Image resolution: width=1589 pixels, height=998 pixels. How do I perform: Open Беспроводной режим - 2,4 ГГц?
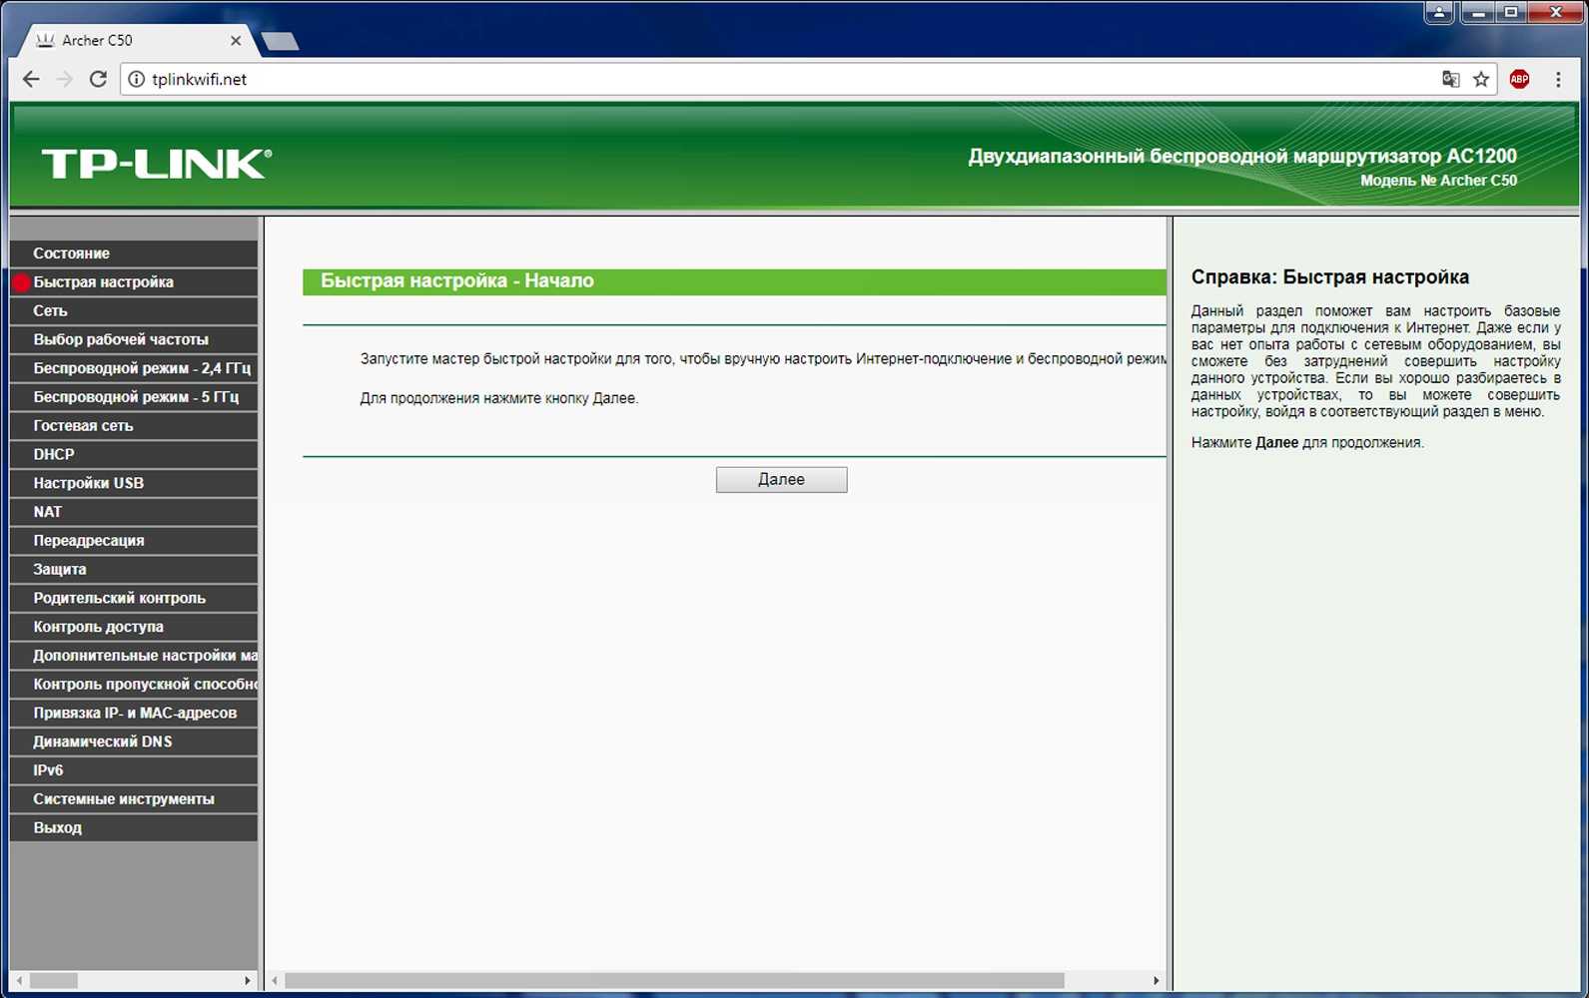[134, 368]
